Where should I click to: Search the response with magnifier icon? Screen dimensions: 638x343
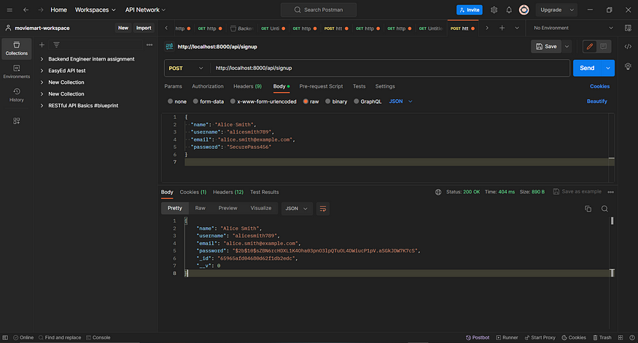tap(604, 209)
